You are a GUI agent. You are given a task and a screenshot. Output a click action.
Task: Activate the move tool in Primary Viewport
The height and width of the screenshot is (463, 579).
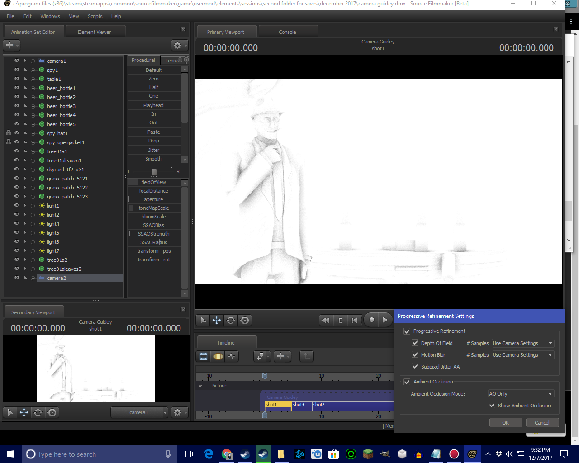(x=217, y=320)
